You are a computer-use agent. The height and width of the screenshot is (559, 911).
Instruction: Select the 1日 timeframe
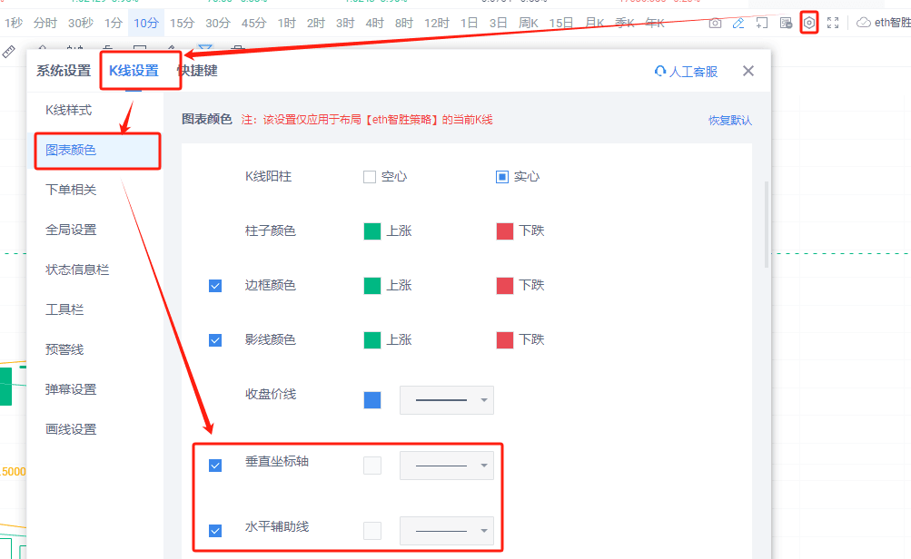(x=469, y=24)
